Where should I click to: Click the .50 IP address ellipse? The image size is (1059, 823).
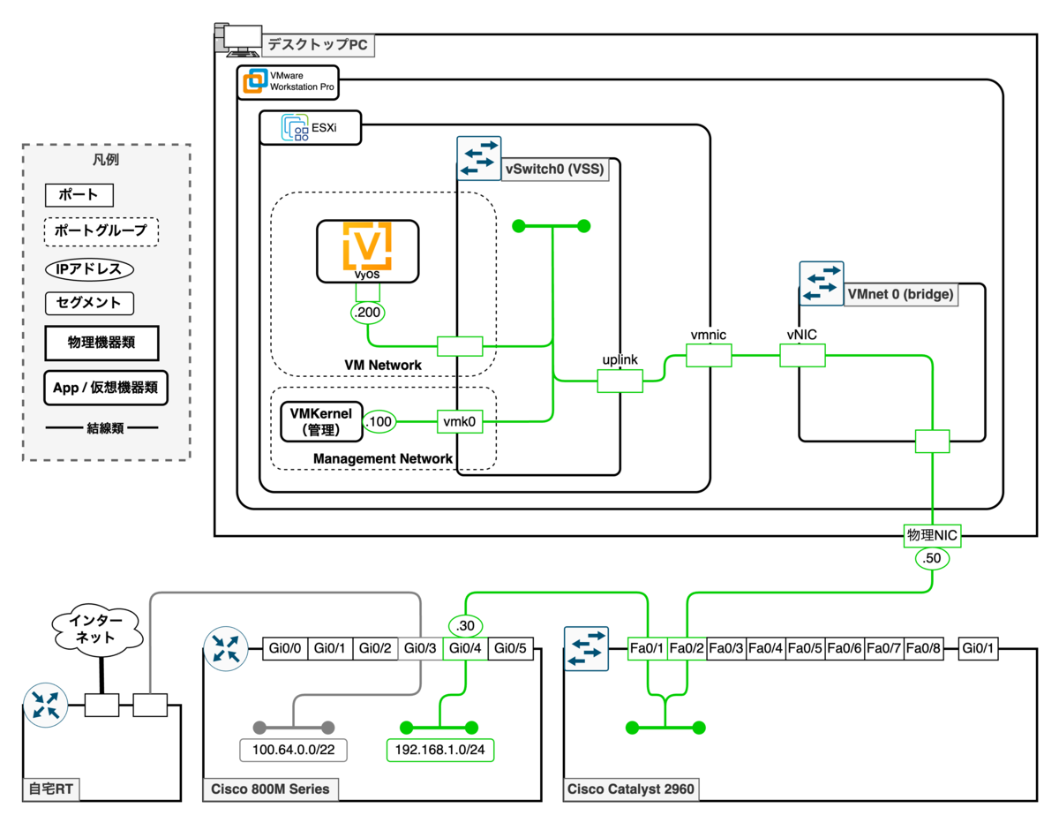pos(933,559)
